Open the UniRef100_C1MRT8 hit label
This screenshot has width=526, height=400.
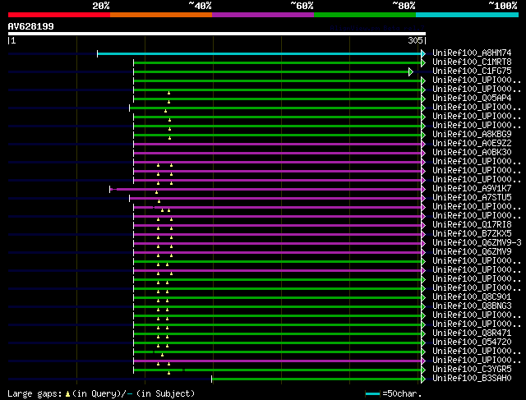pyautogui.click(x=474, y=62)
